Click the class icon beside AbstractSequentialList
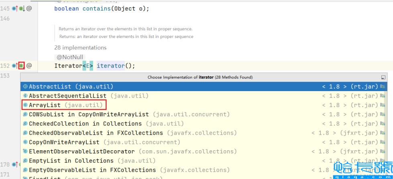 [x=25, y=96]
